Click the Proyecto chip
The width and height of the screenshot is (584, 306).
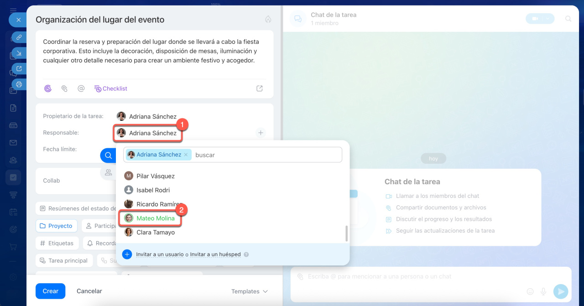[56, 226]
